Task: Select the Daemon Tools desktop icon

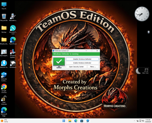Action: point(4,64)
